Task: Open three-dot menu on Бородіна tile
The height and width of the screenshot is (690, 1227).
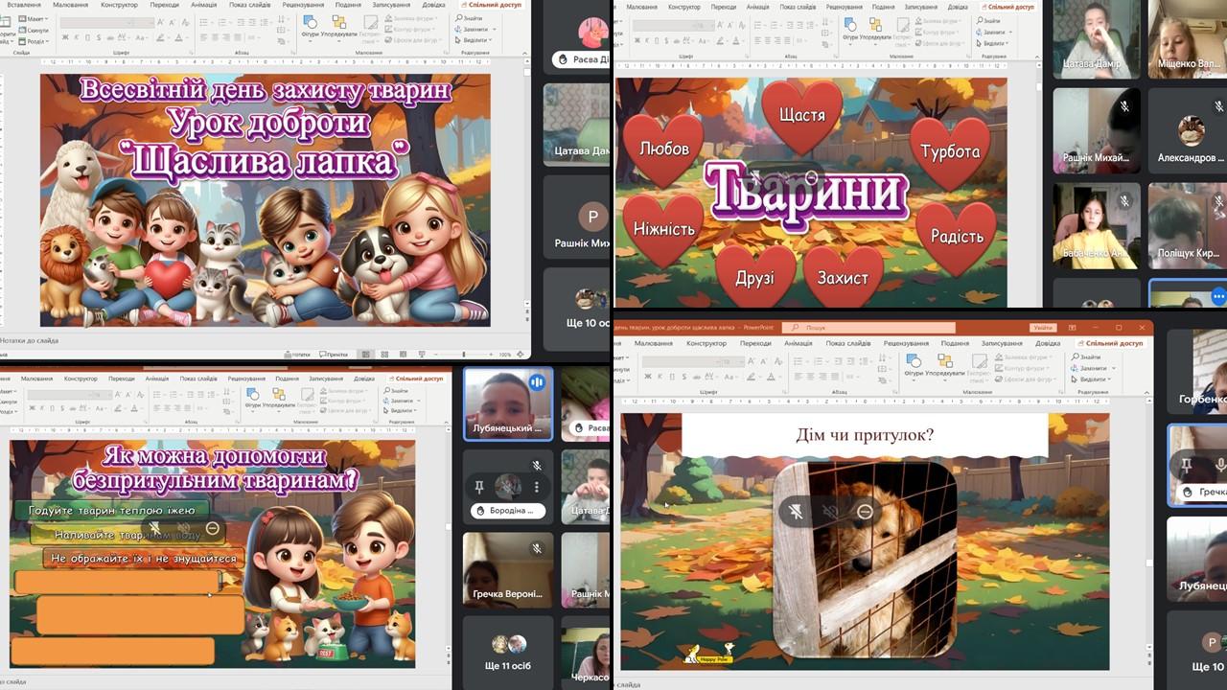Action: tap(537, 487)
